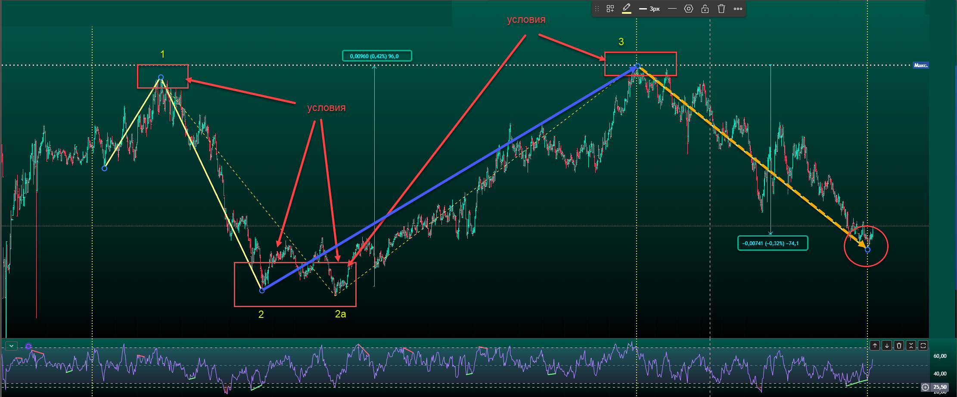This screenshot has height=397, width=957.
Task: Select the endpoint handle at peak 3
Action: (638, 66)
